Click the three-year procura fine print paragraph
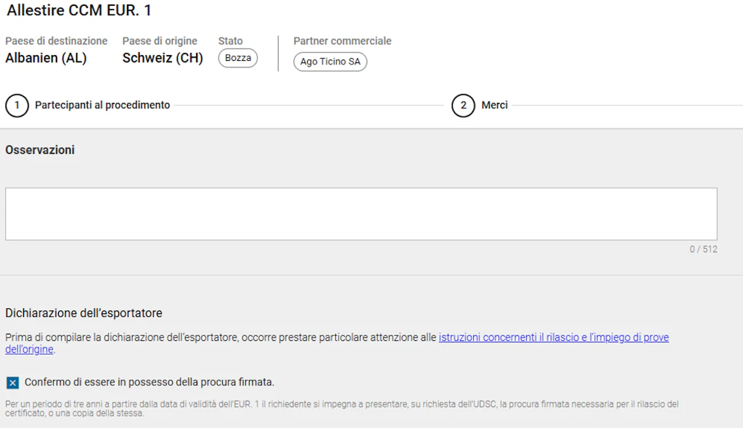This screenshot has width=743, height=428. 341,408
